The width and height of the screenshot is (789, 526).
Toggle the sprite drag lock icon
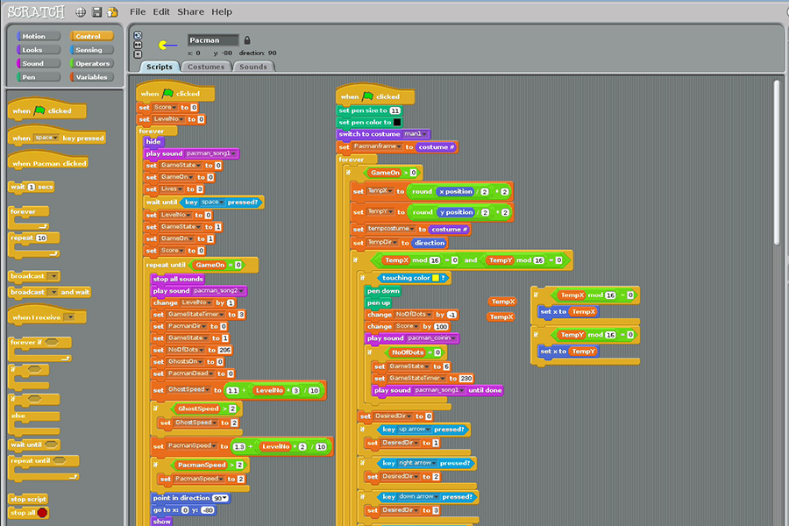[247, 39]
